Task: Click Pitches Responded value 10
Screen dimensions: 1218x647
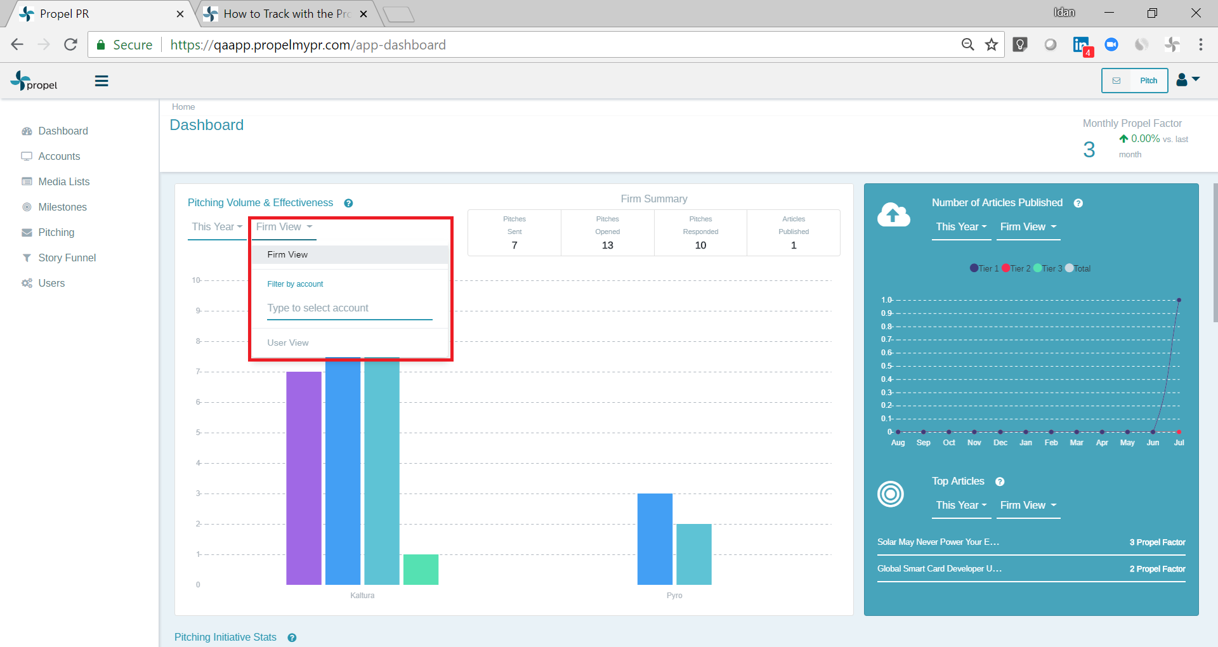Action: point(700,245)
